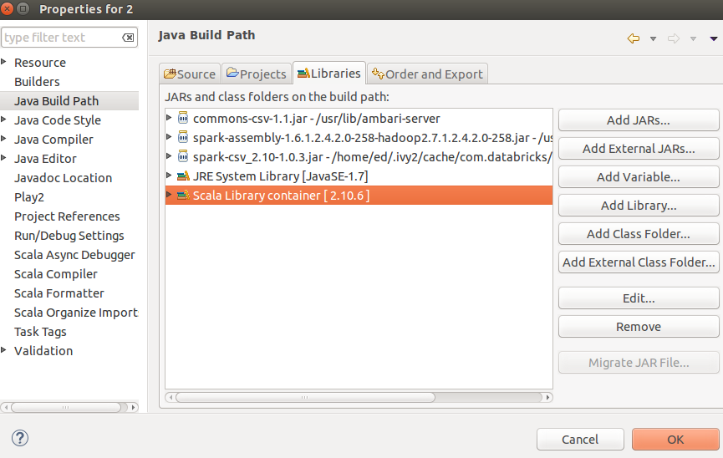Viewport: 723px width, 458px height.
Task: Click the Add Variable... button
Action: point(639,177)
